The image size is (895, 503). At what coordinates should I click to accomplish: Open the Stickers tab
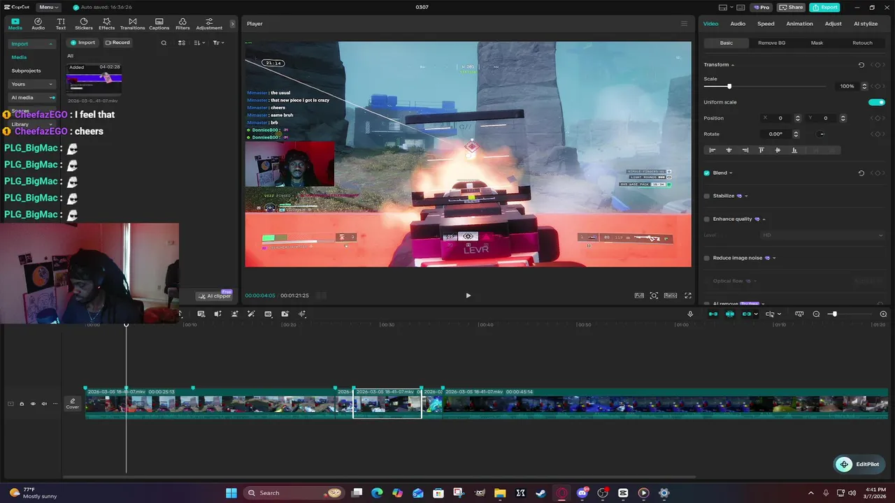click(84, 24)
